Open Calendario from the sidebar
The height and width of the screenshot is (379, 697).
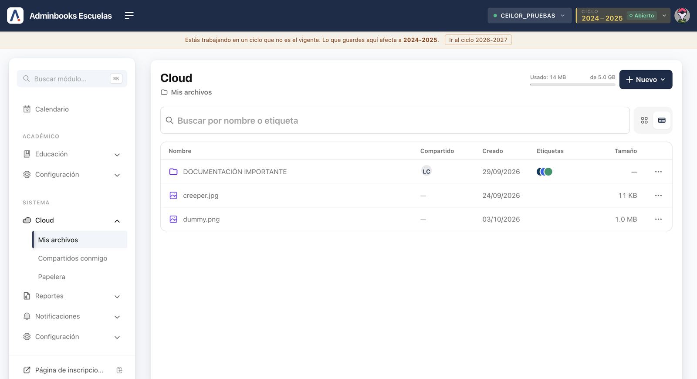pyautogui.click(x=72, y=109)
